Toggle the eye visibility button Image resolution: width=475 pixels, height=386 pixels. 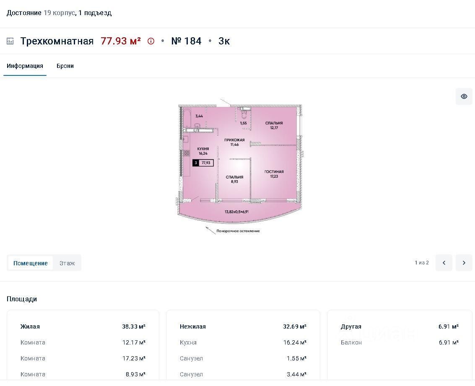pyautogui.click(x=464, y=96)
